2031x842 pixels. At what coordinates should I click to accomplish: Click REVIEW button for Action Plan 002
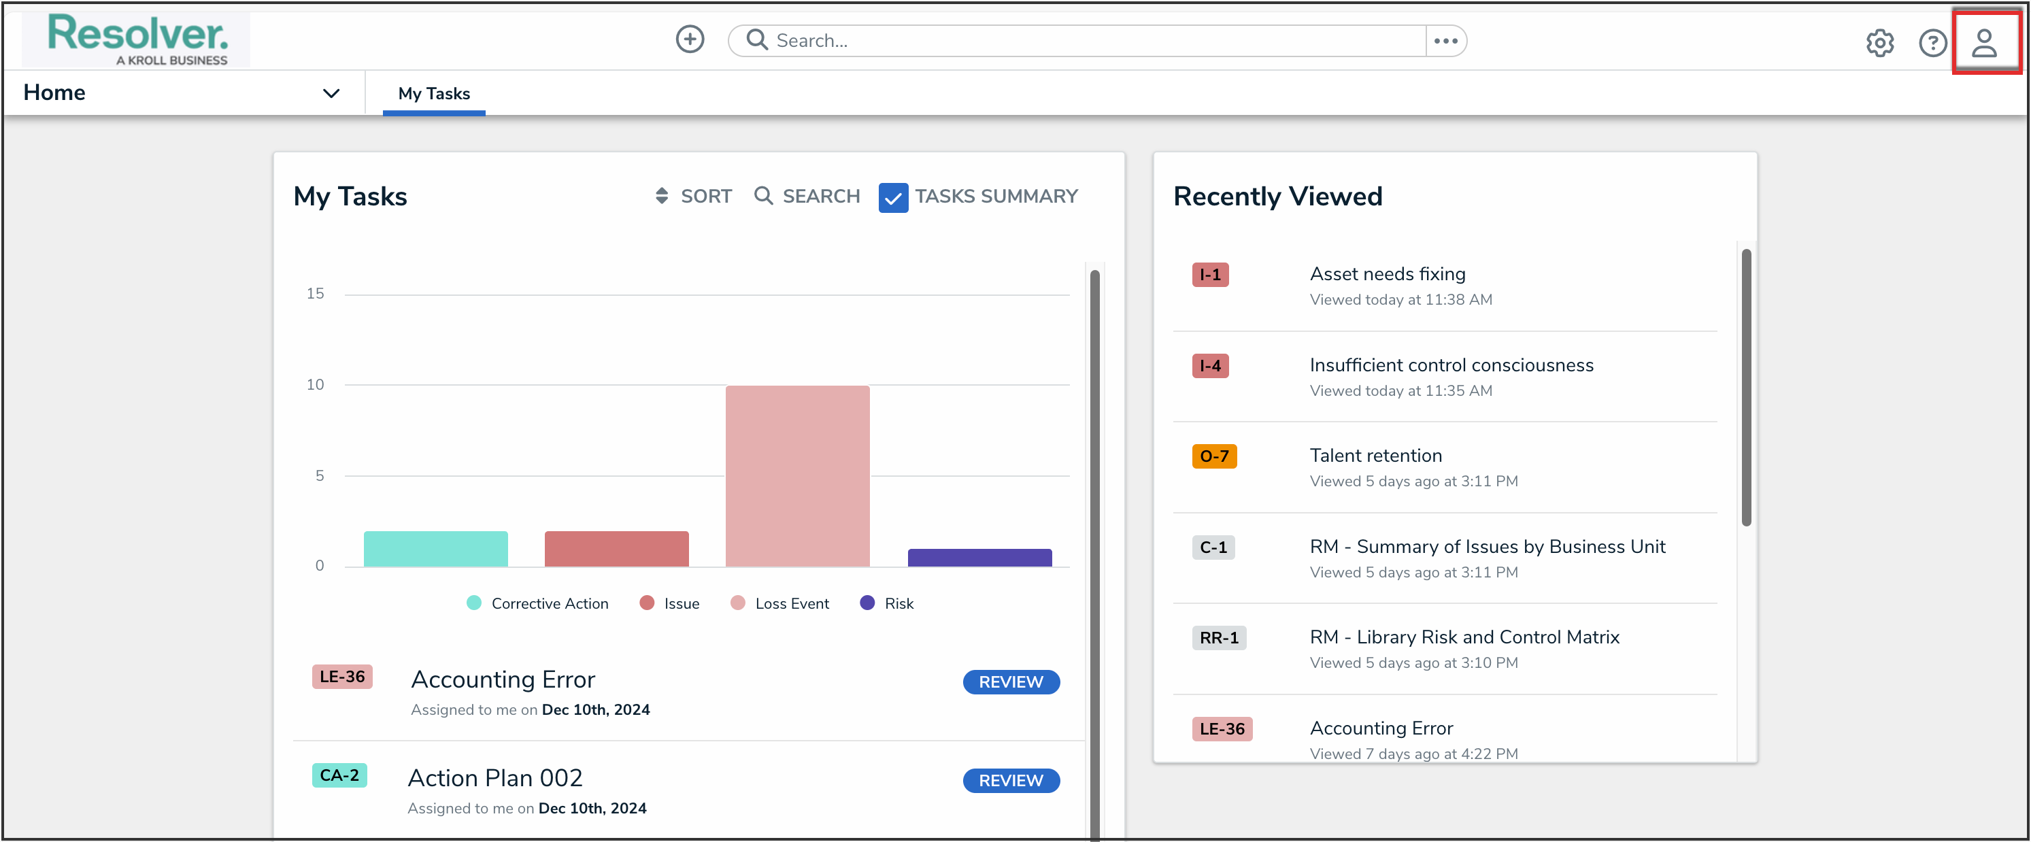tap(1010, 781)
